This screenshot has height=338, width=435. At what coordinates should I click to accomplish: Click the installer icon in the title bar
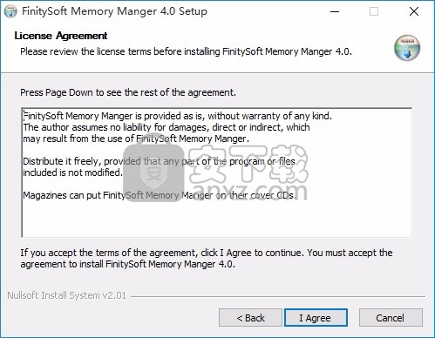coord(10,11)
